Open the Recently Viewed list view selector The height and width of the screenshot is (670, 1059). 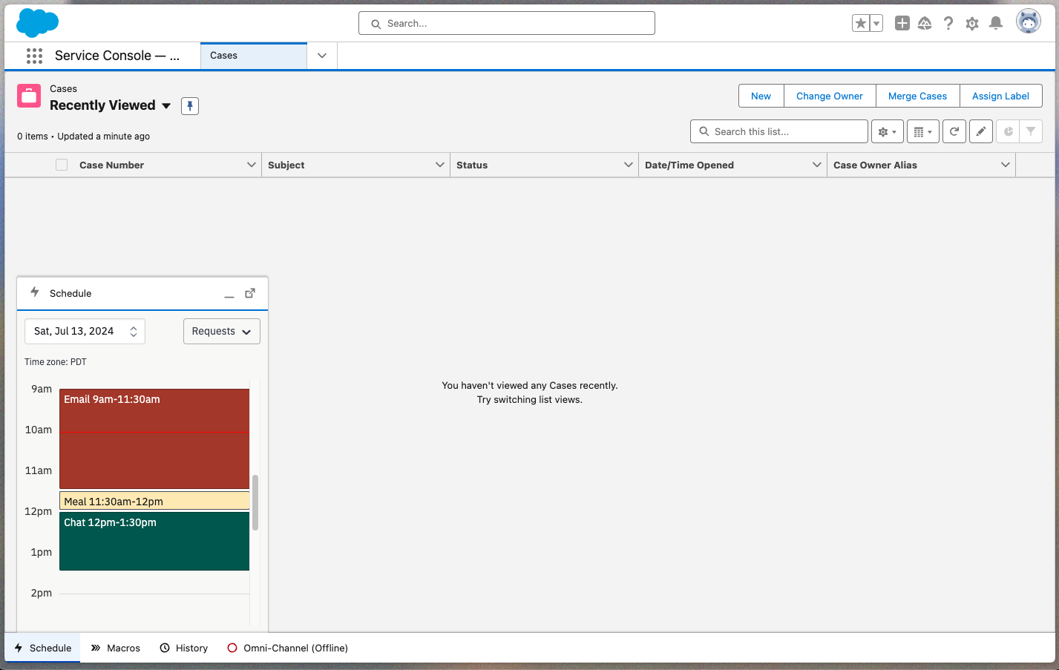click(165, 105)
